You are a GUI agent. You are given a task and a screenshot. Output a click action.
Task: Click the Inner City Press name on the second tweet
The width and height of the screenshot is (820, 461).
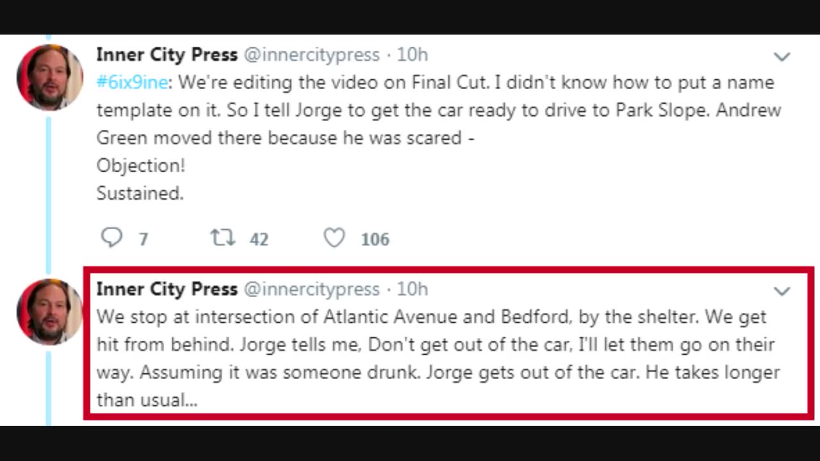167,289
